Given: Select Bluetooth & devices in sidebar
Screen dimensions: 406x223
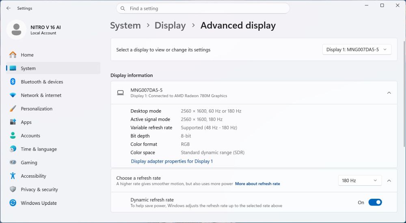Looking at the screenshot, I should [x=53, y=82].
